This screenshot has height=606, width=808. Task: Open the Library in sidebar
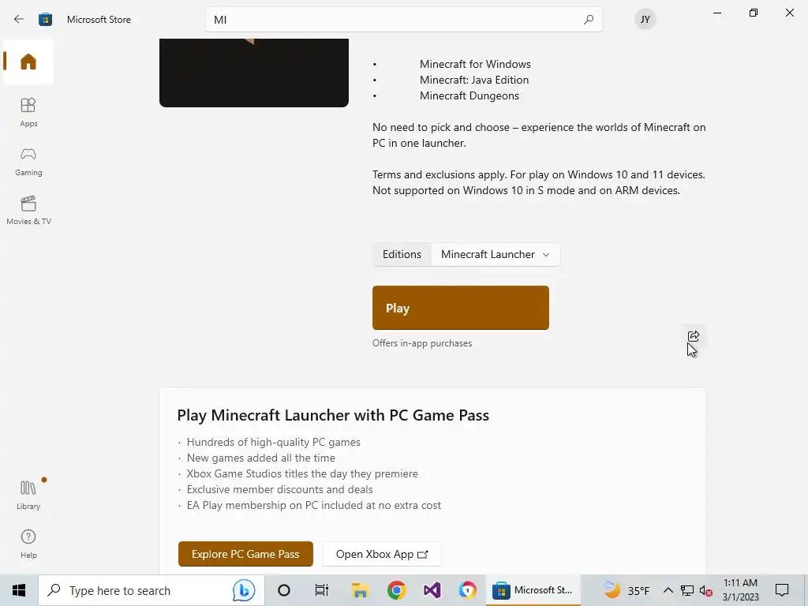coord(28,495)
